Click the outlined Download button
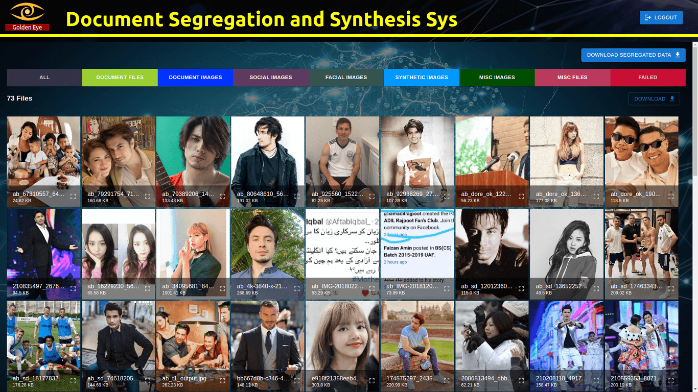The width and height of the screenshot is (698, 392). click(654, 99)
